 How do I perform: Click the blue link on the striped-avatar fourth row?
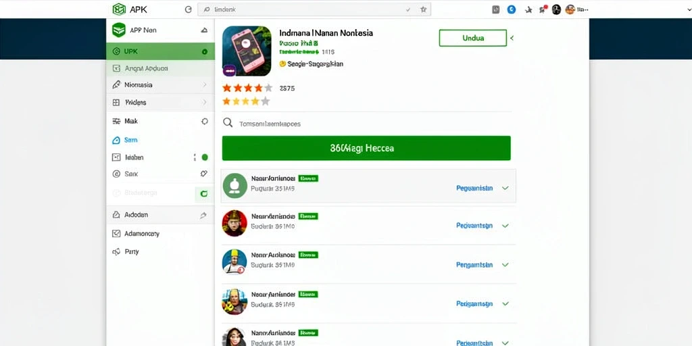(x=474, y=303)
